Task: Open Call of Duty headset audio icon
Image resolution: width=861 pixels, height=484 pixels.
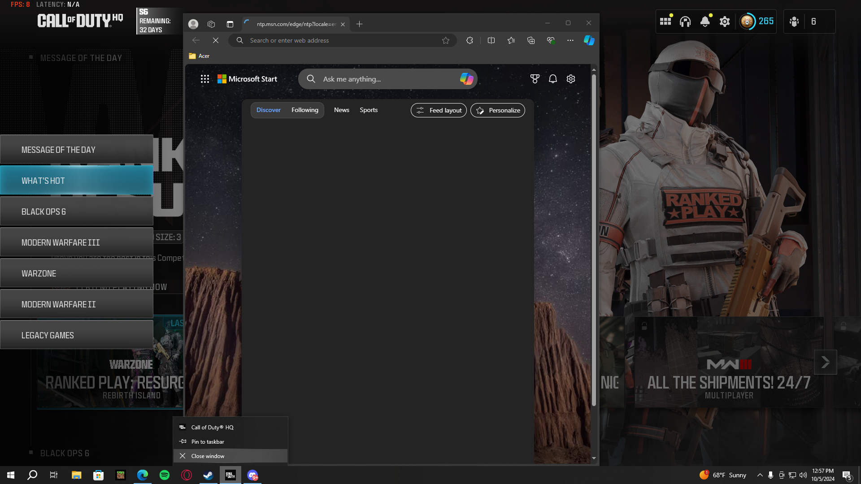Action: [685, 22]
